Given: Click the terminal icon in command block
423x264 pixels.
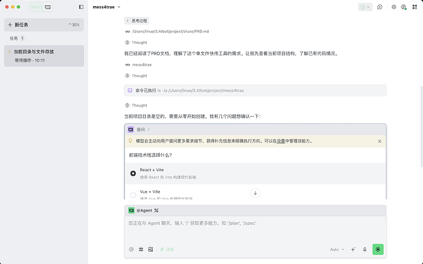Looking at the screenshot, I should [x=130, y=90].
